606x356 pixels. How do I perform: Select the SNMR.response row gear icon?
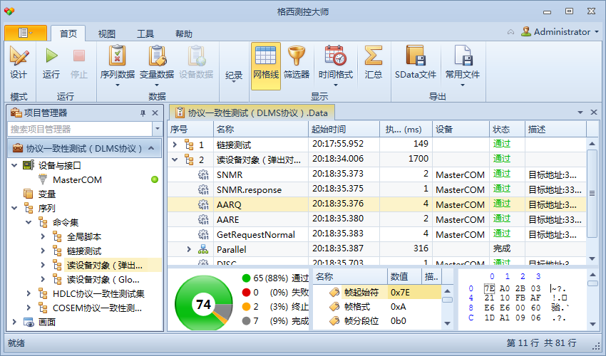coord(203,189)
